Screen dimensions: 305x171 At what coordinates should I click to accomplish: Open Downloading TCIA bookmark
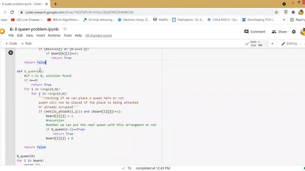click(258, 19)
